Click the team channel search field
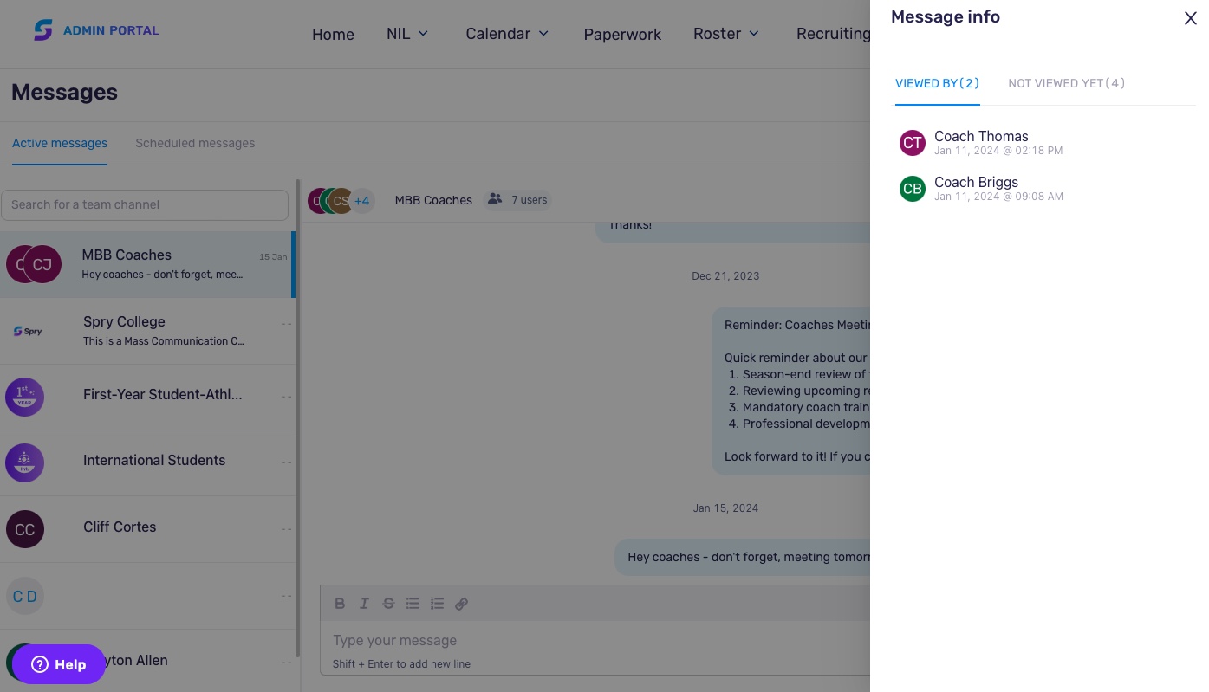 click(144, 205)
